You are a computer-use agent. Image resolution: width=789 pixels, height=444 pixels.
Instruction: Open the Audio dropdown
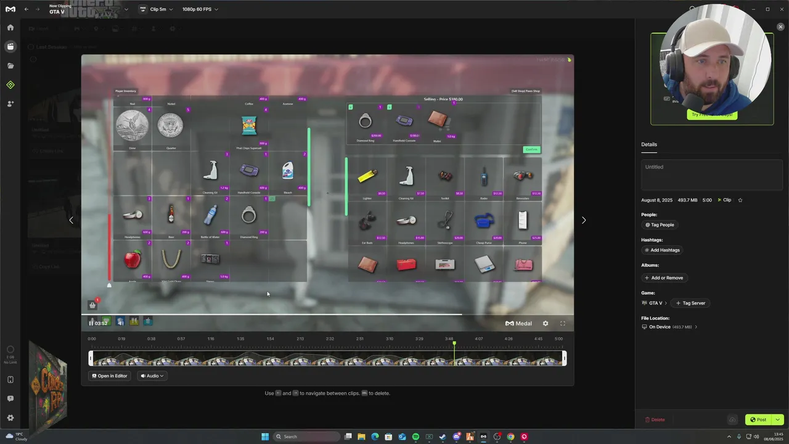pyautogui.click(x=152, y=376)
